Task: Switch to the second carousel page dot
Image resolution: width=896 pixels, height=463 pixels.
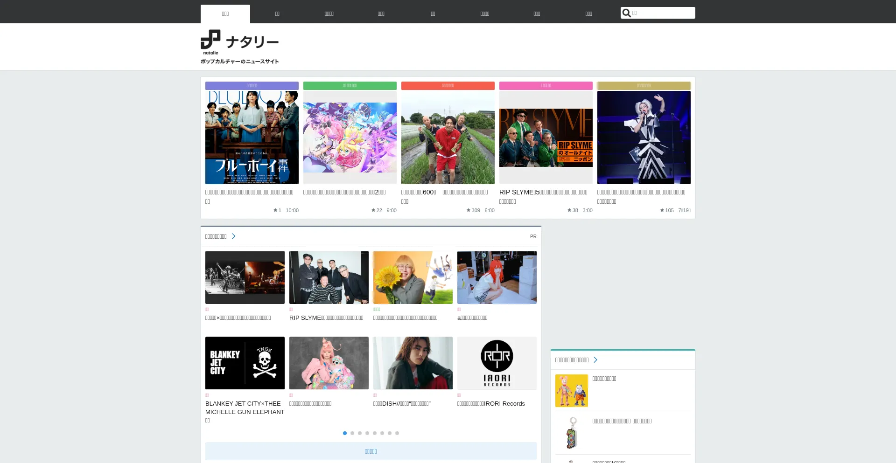Action: [352, 433]
